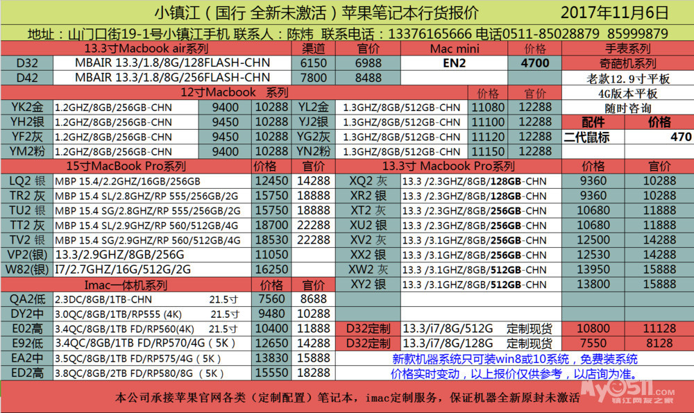Click the "MBAIR 13.3/1.8/8G/128FLASH-CHN" cell

coord(172,63)
